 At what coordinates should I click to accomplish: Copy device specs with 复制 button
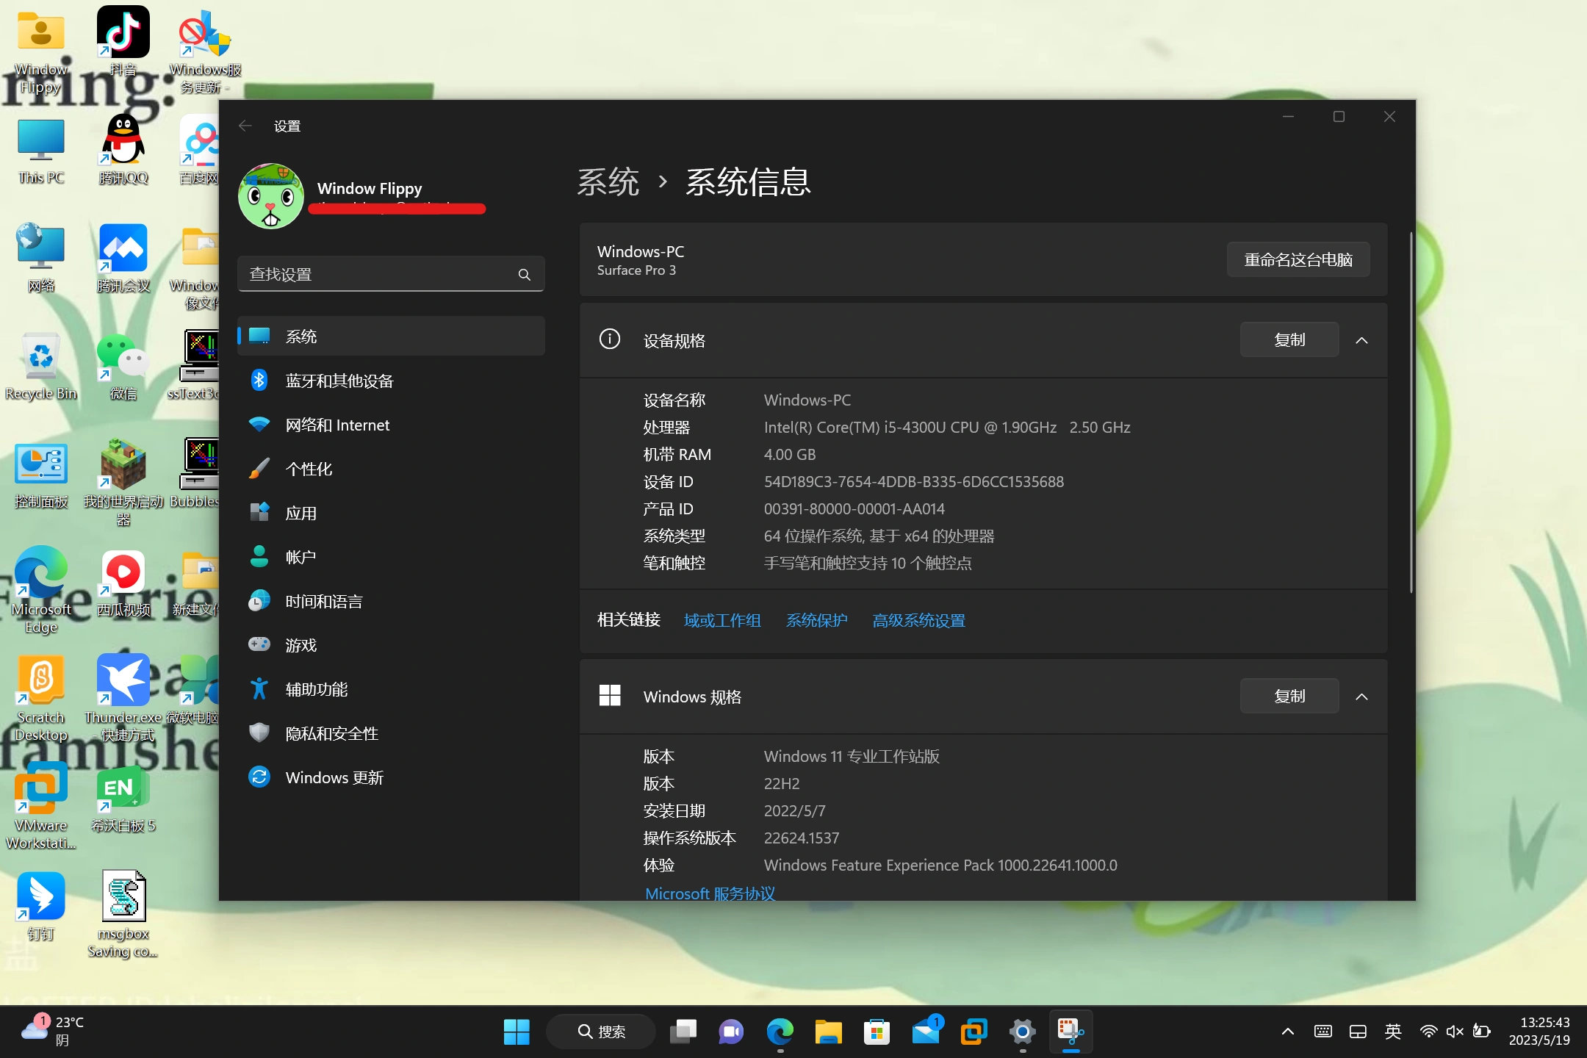1289,340
